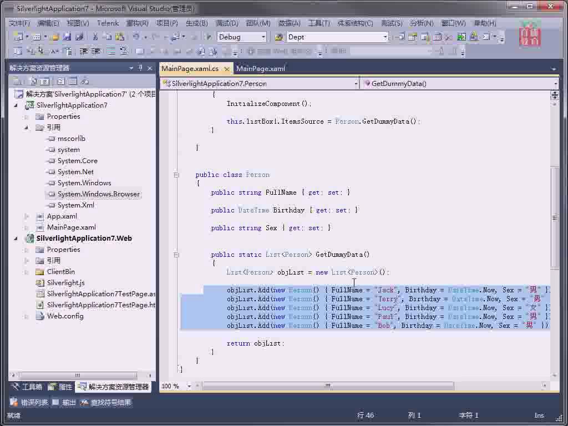Screen dimensions: 568x426
Task: Switch to the 工具箱 toolbox tab
Action: [x=27, y=387]
